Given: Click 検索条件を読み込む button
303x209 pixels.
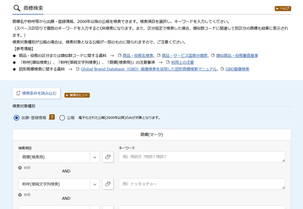Looking at the screenshot, I should (36, 93).
